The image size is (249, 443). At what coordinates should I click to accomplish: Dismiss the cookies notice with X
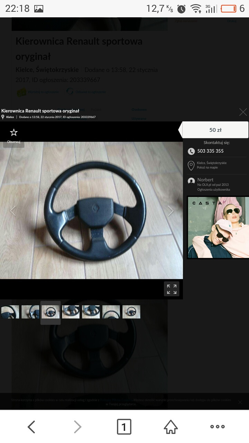(x=240, y=402)
